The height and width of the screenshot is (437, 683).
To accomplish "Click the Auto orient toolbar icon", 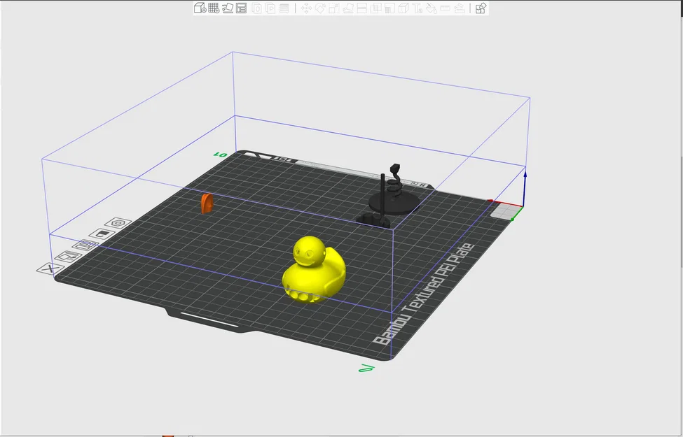I will (228, 8).
